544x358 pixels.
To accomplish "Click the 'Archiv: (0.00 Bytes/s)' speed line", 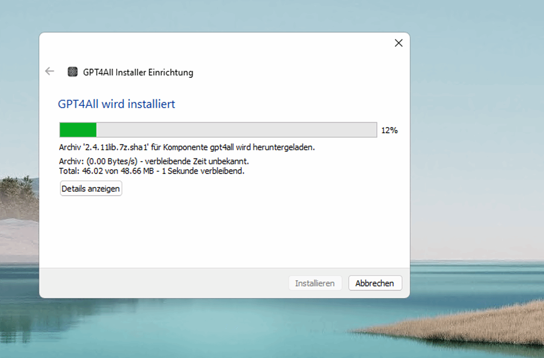I will pyautogui.click(x=154, y=161).
